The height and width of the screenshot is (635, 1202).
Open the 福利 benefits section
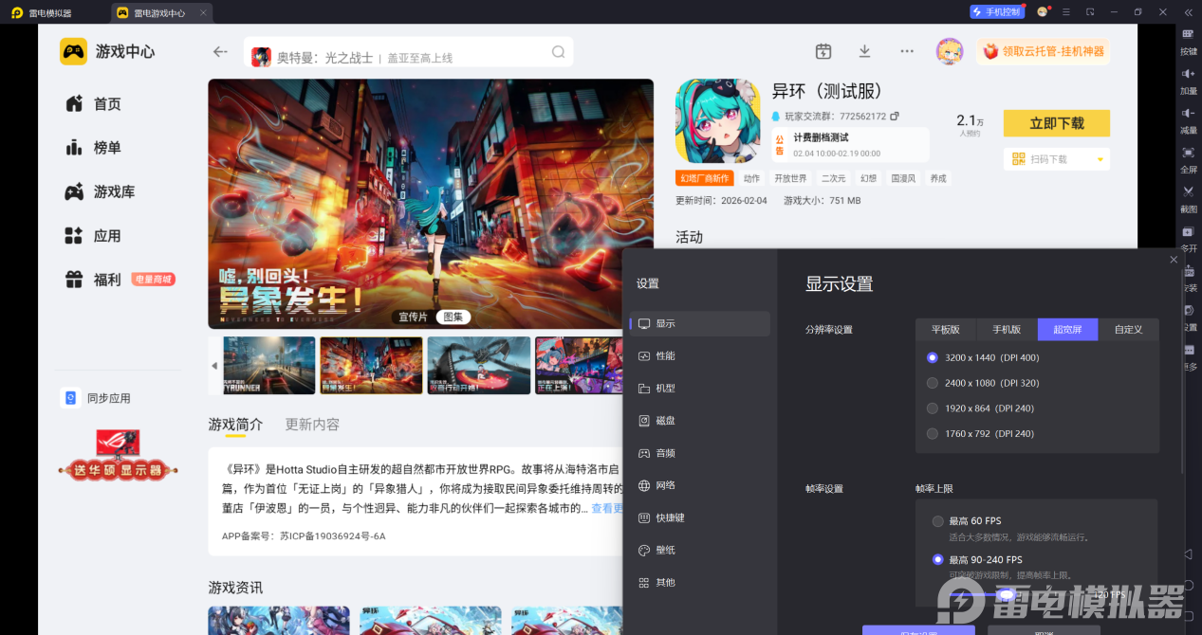click(93, 280)
